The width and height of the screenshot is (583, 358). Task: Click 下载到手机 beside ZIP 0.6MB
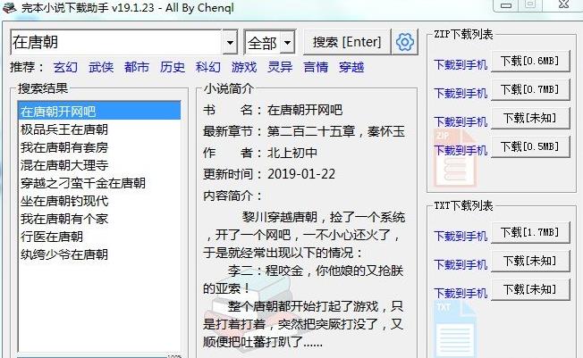[460, 64]
